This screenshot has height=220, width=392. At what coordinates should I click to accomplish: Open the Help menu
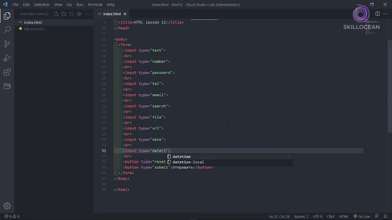(x=110, y=4)
